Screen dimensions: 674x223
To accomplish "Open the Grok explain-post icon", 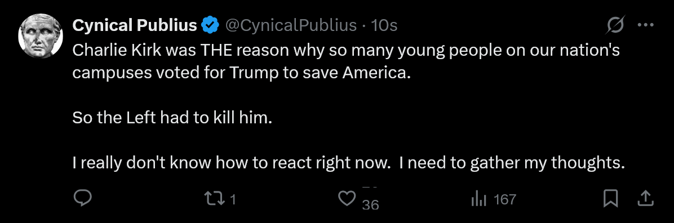I will coord(615,25).
